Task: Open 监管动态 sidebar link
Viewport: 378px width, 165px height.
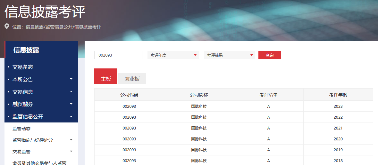Action: pyautogui.click(x=21, y=129)
